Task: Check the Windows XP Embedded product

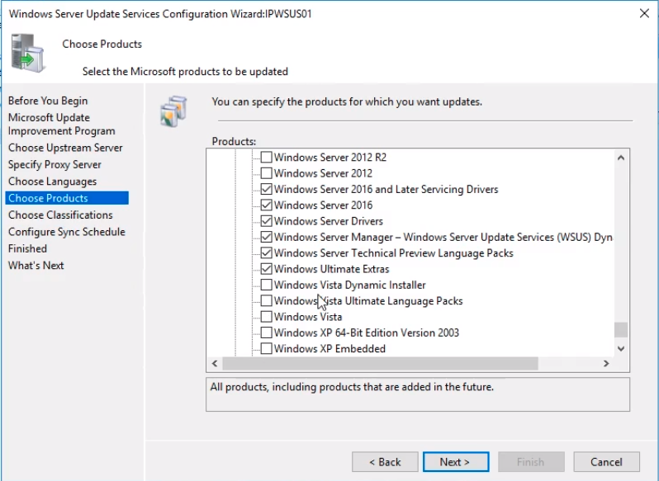Action: point(266,348)
